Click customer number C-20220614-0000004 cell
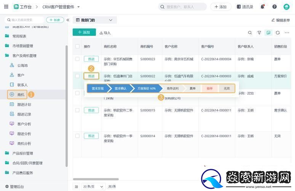This screenshot has width=295, height=191. pos(216,59)
